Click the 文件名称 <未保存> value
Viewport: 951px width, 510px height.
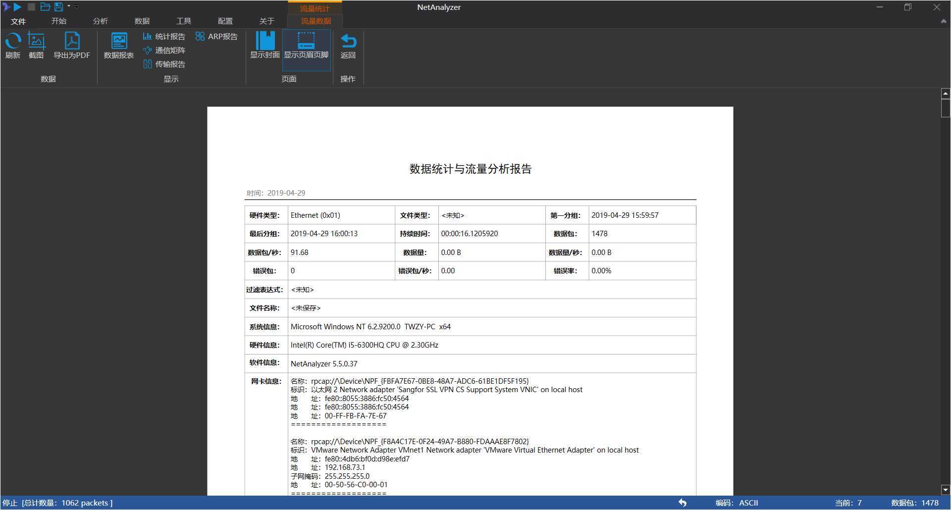pos(306,307)
